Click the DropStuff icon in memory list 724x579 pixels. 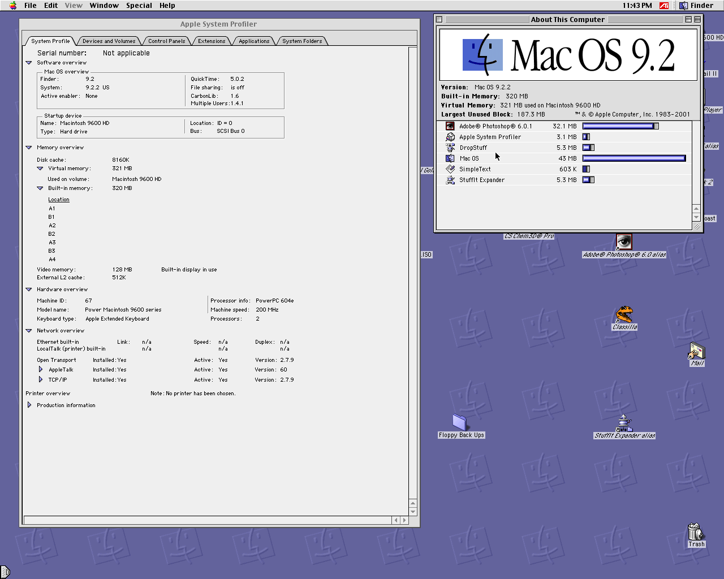(450, 148)
